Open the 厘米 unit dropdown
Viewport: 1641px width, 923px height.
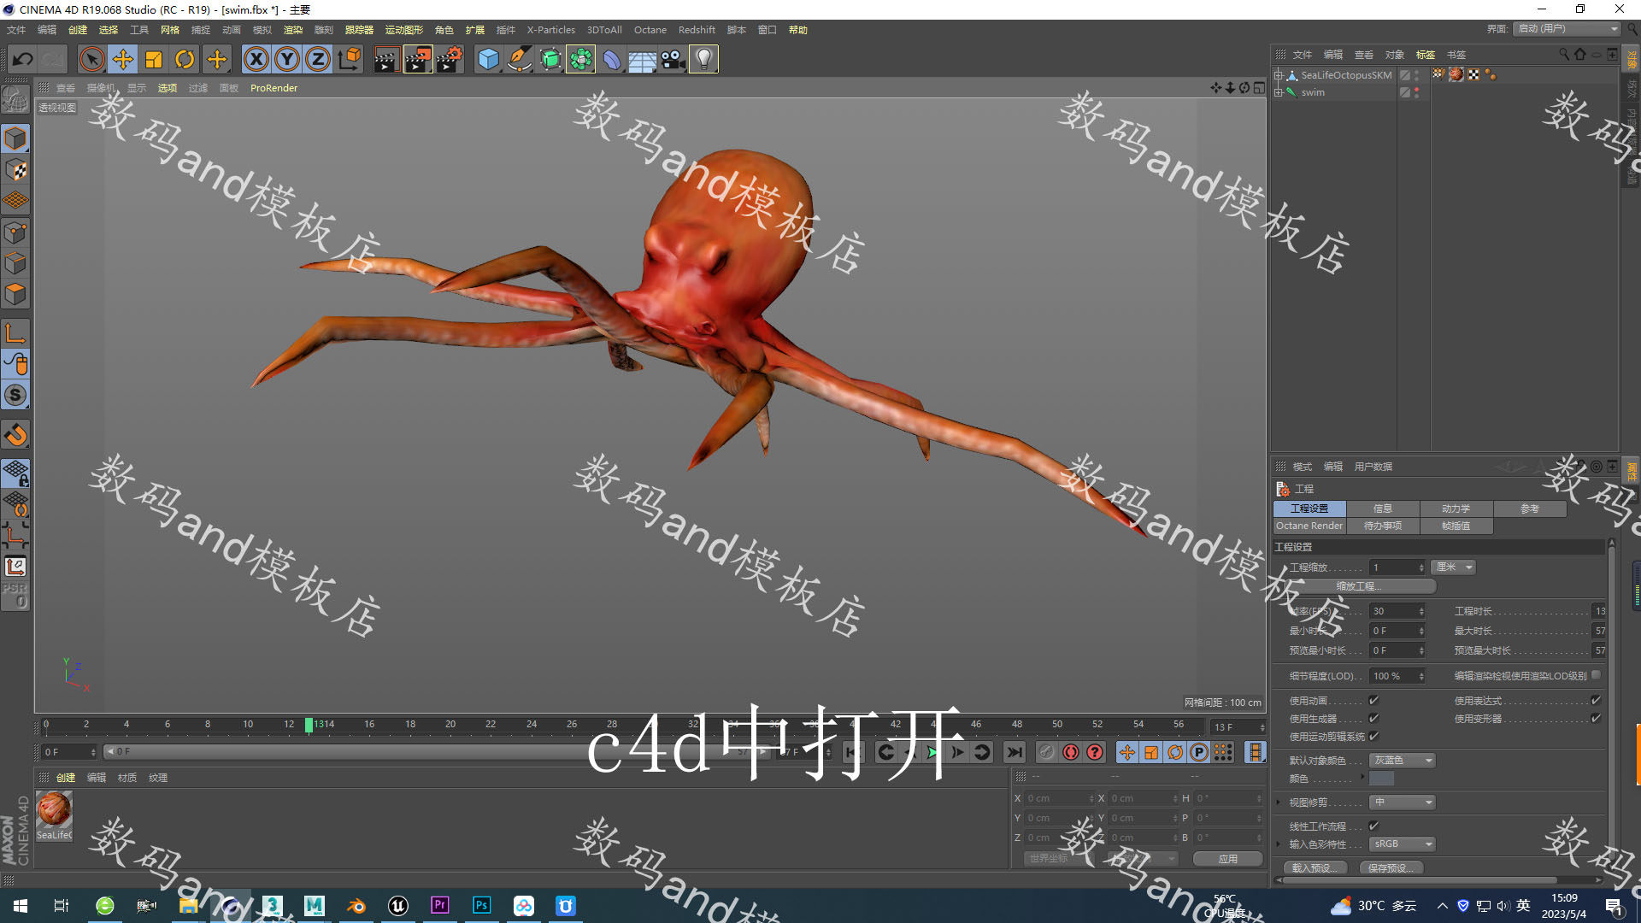[1454, 567]
